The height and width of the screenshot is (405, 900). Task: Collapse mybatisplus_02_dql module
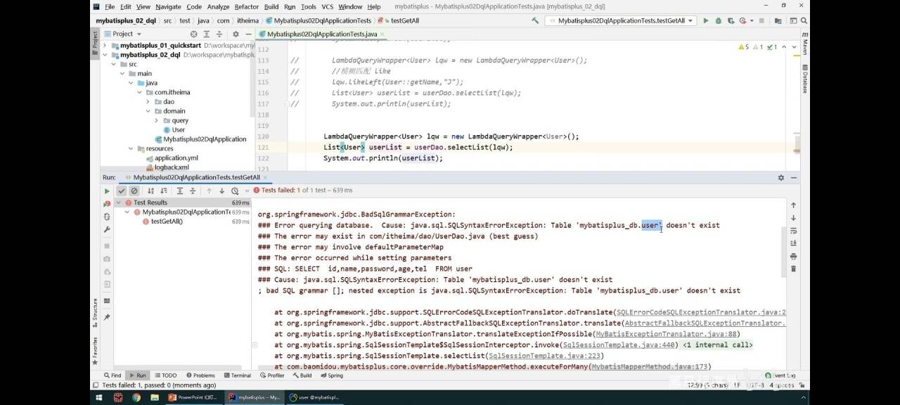pyautogui.click(x=105, y=55)
